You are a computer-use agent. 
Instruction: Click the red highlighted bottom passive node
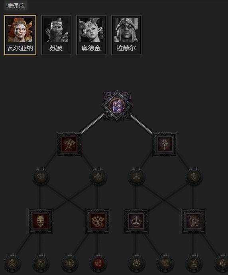98,263
